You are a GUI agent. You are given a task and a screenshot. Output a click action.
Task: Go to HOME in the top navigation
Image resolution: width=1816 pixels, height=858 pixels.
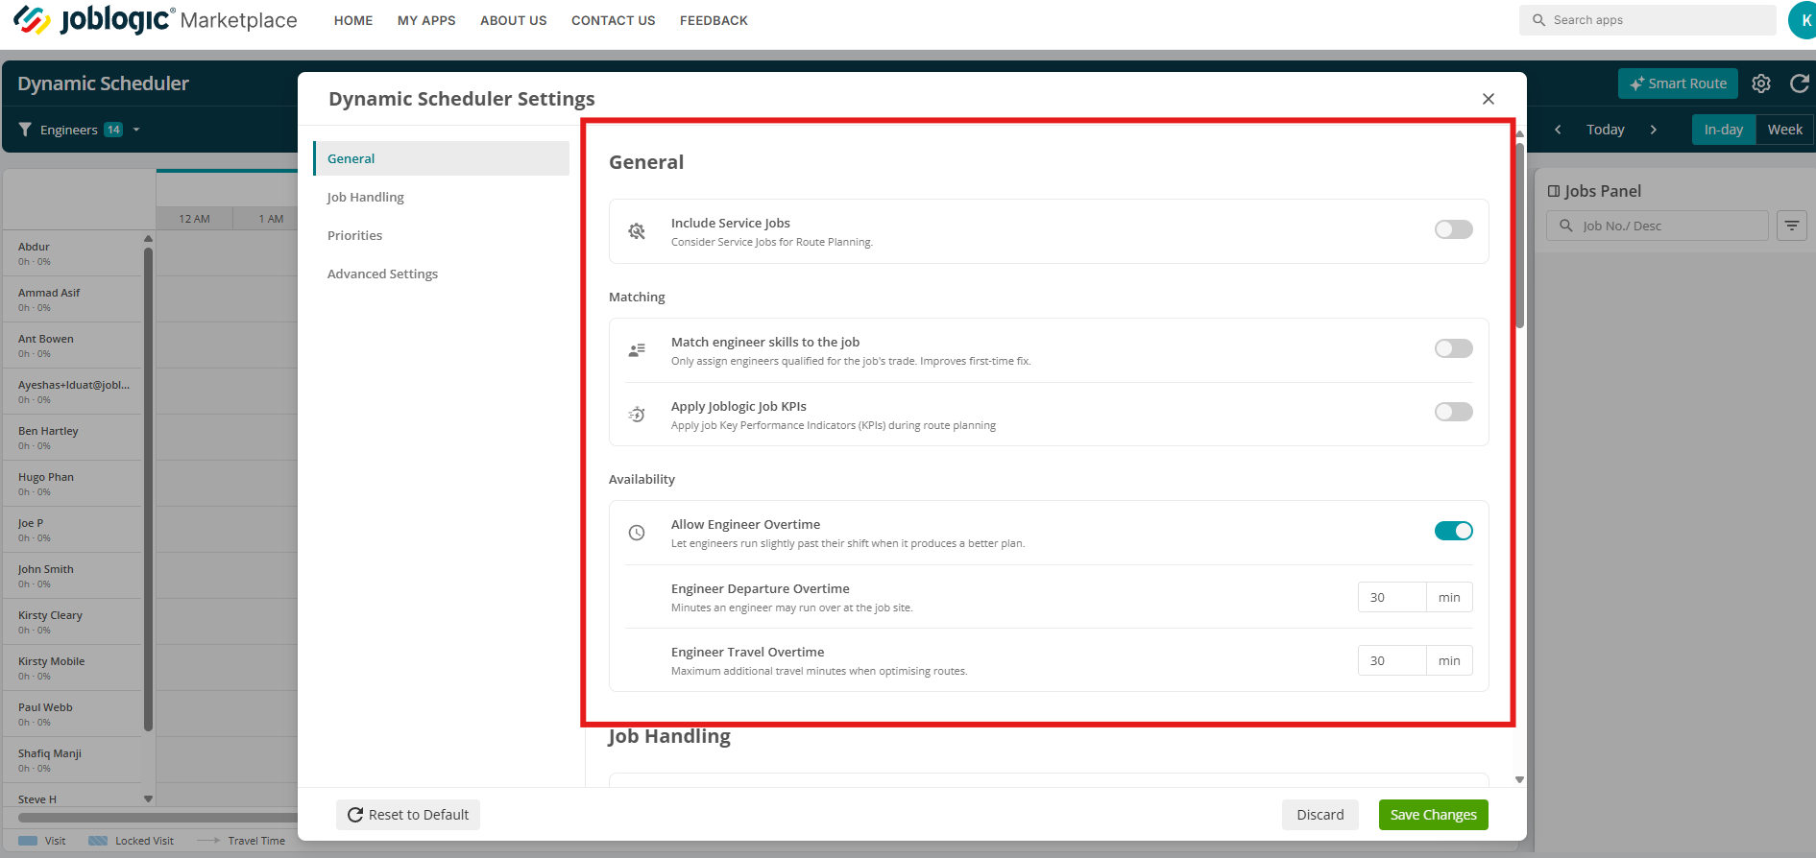(353, 20)
